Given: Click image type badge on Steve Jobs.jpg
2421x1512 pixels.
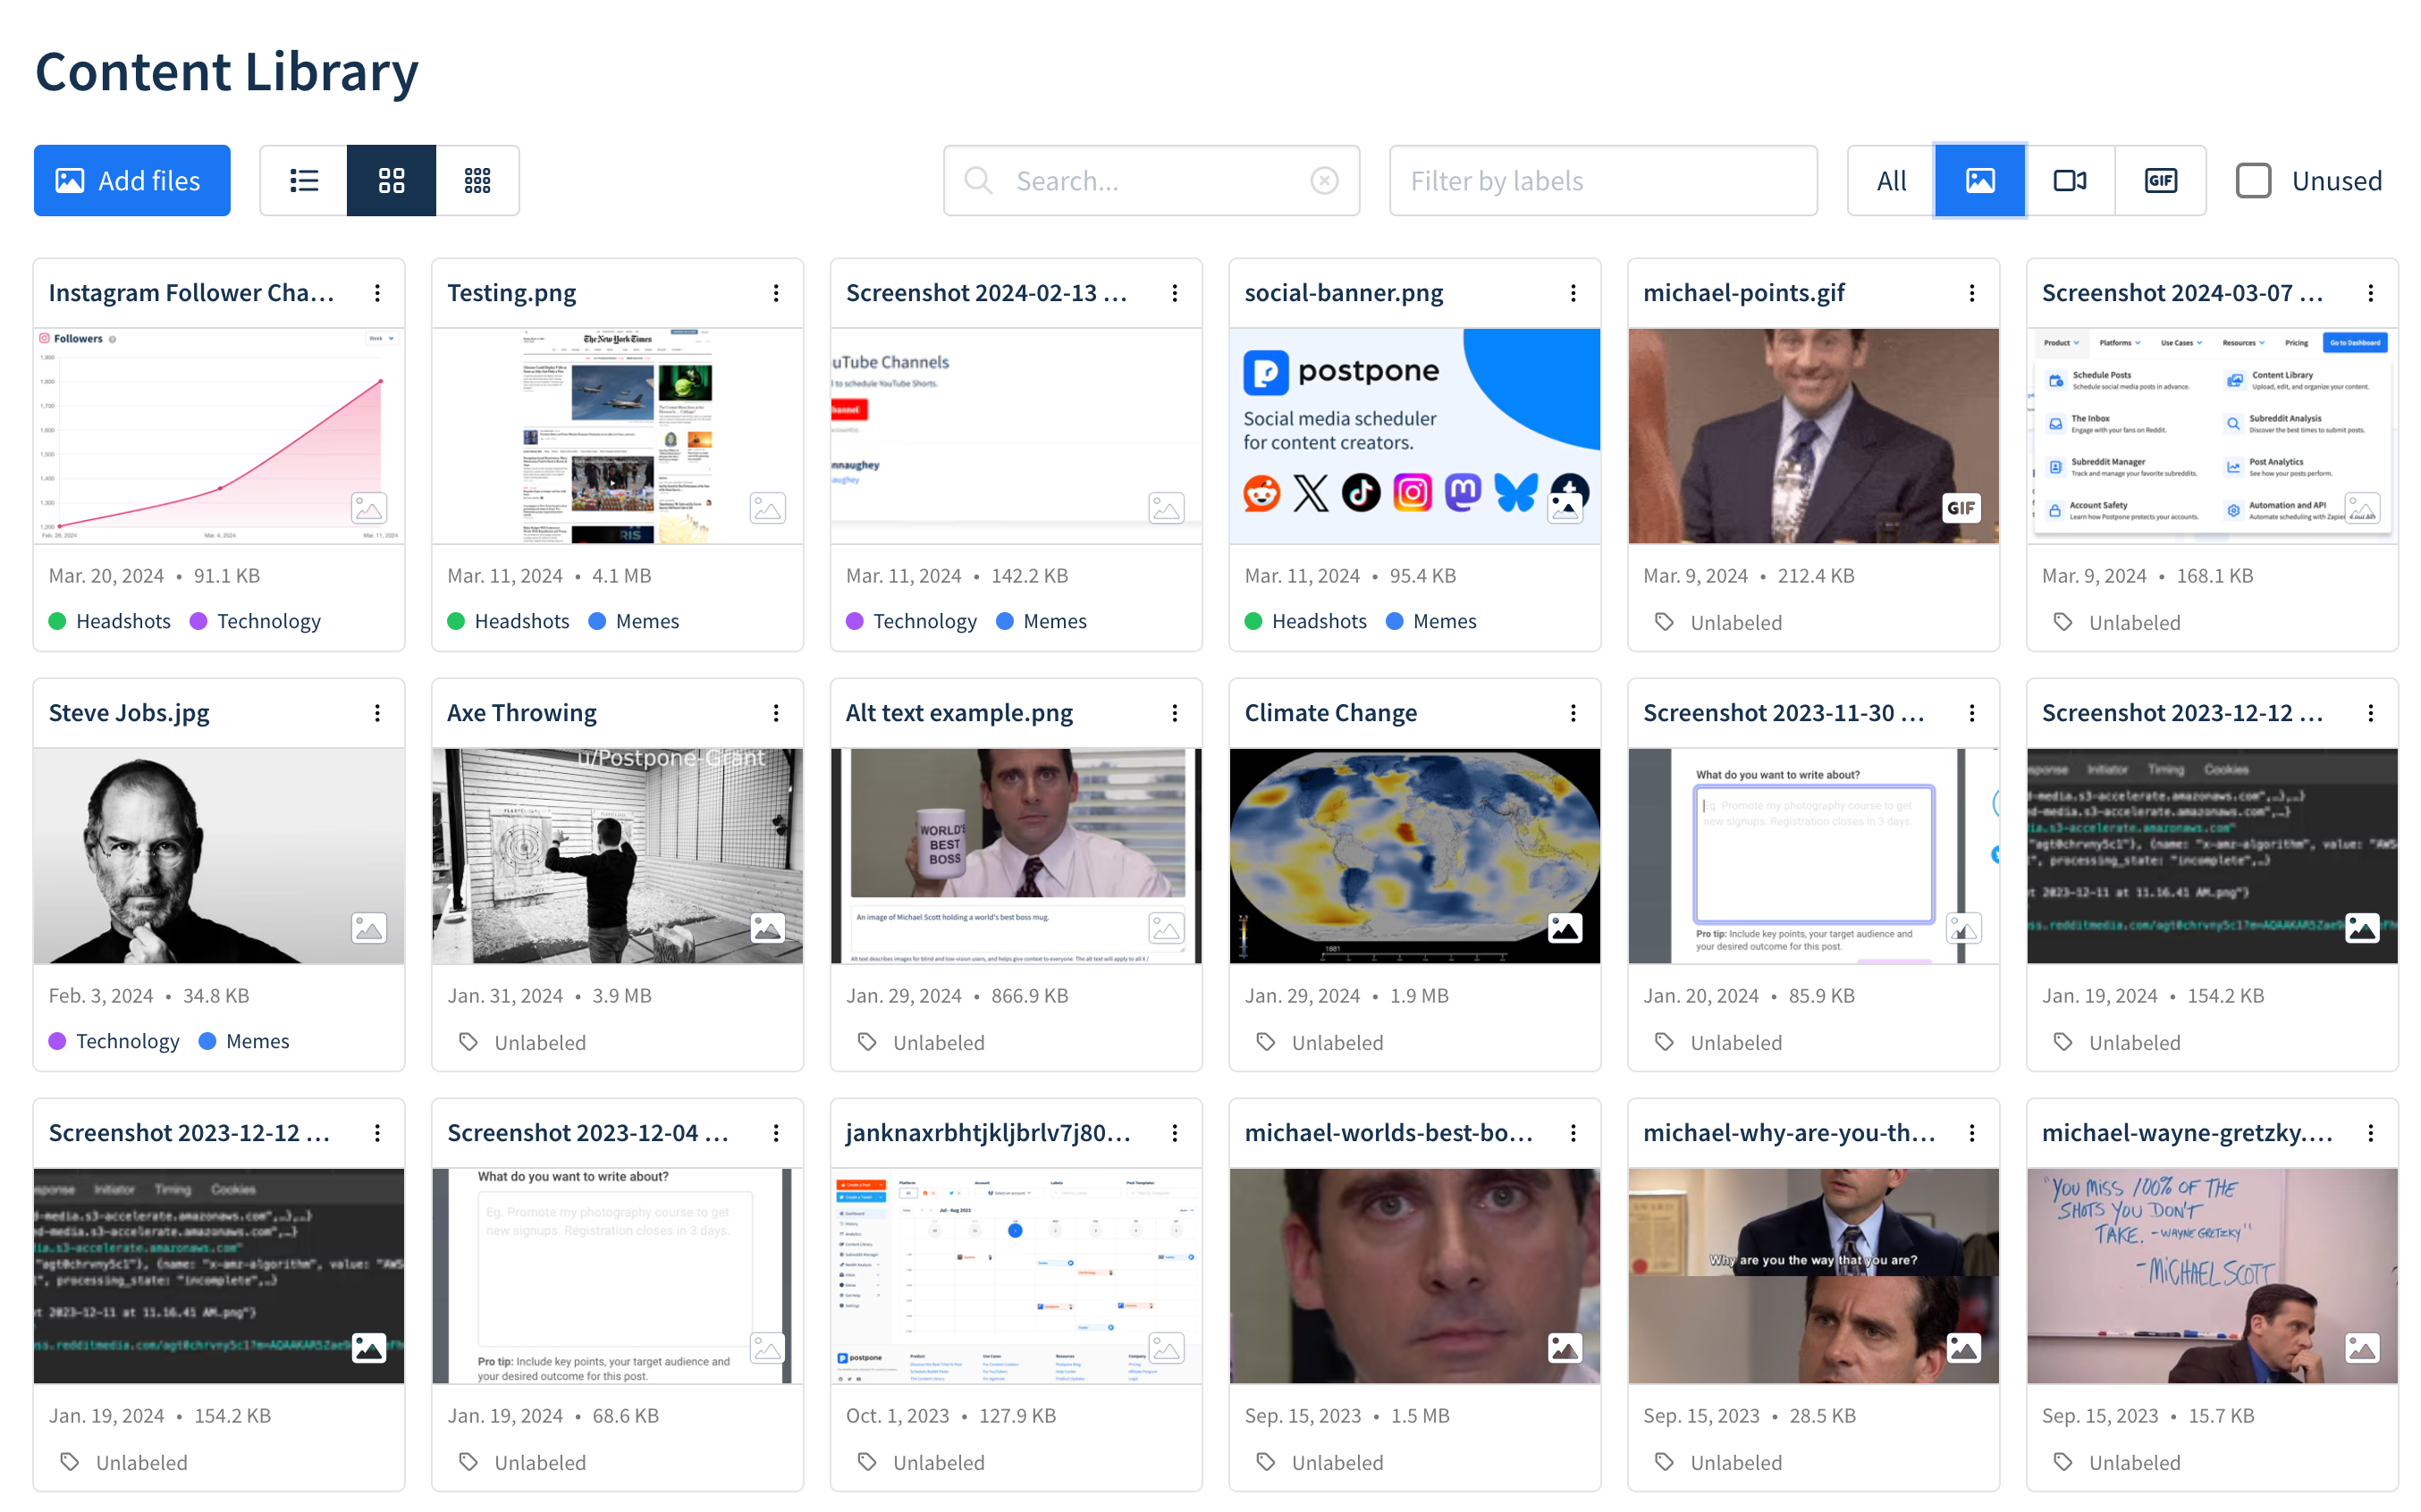Looking at the screenshot, I should pyautogui.click(x=369, y=928).
